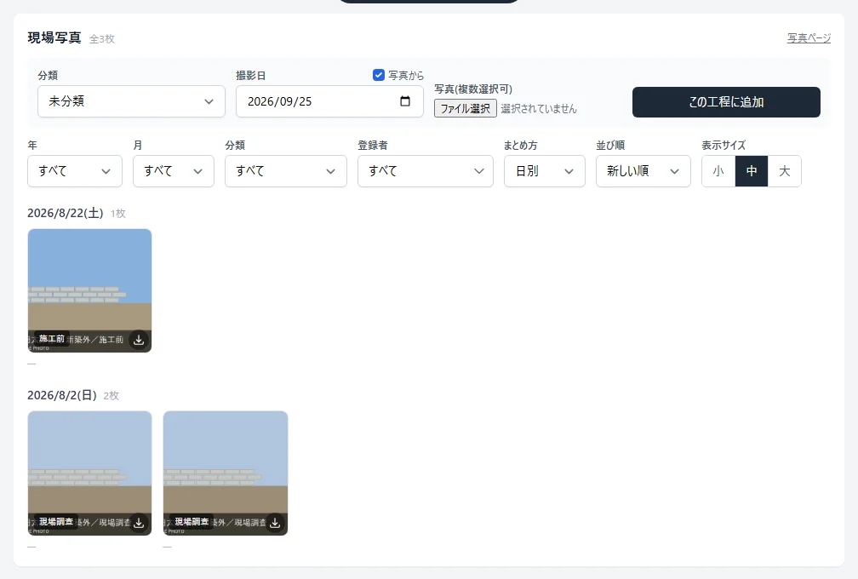Download the second 現場調査 photo
This screenshot has height=579, width=858.
[x=275, y=523]
